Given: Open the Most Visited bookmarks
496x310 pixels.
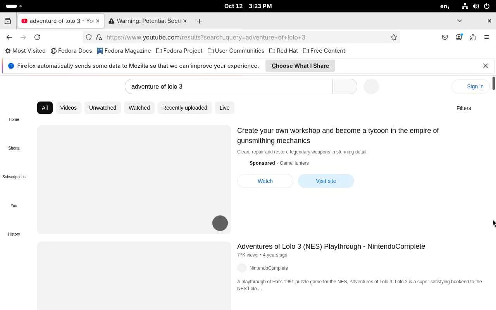Looking at the screenshot, I should pos(25,51).
